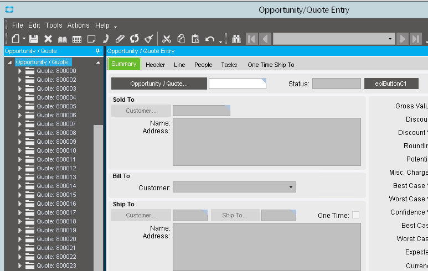Copy using the copy toolbar icon
Screen dimensions: 428x271
tap(181, 39)
